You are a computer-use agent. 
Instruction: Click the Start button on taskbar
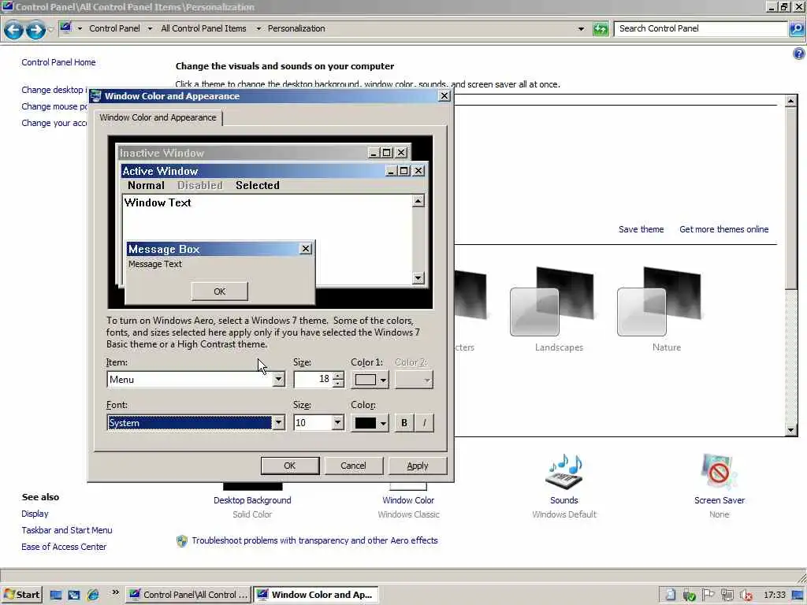click(21, 595)
